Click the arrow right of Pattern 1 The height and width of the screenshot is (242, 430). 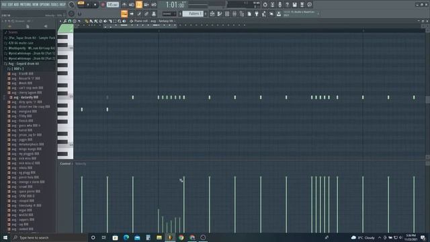point(206,13)
